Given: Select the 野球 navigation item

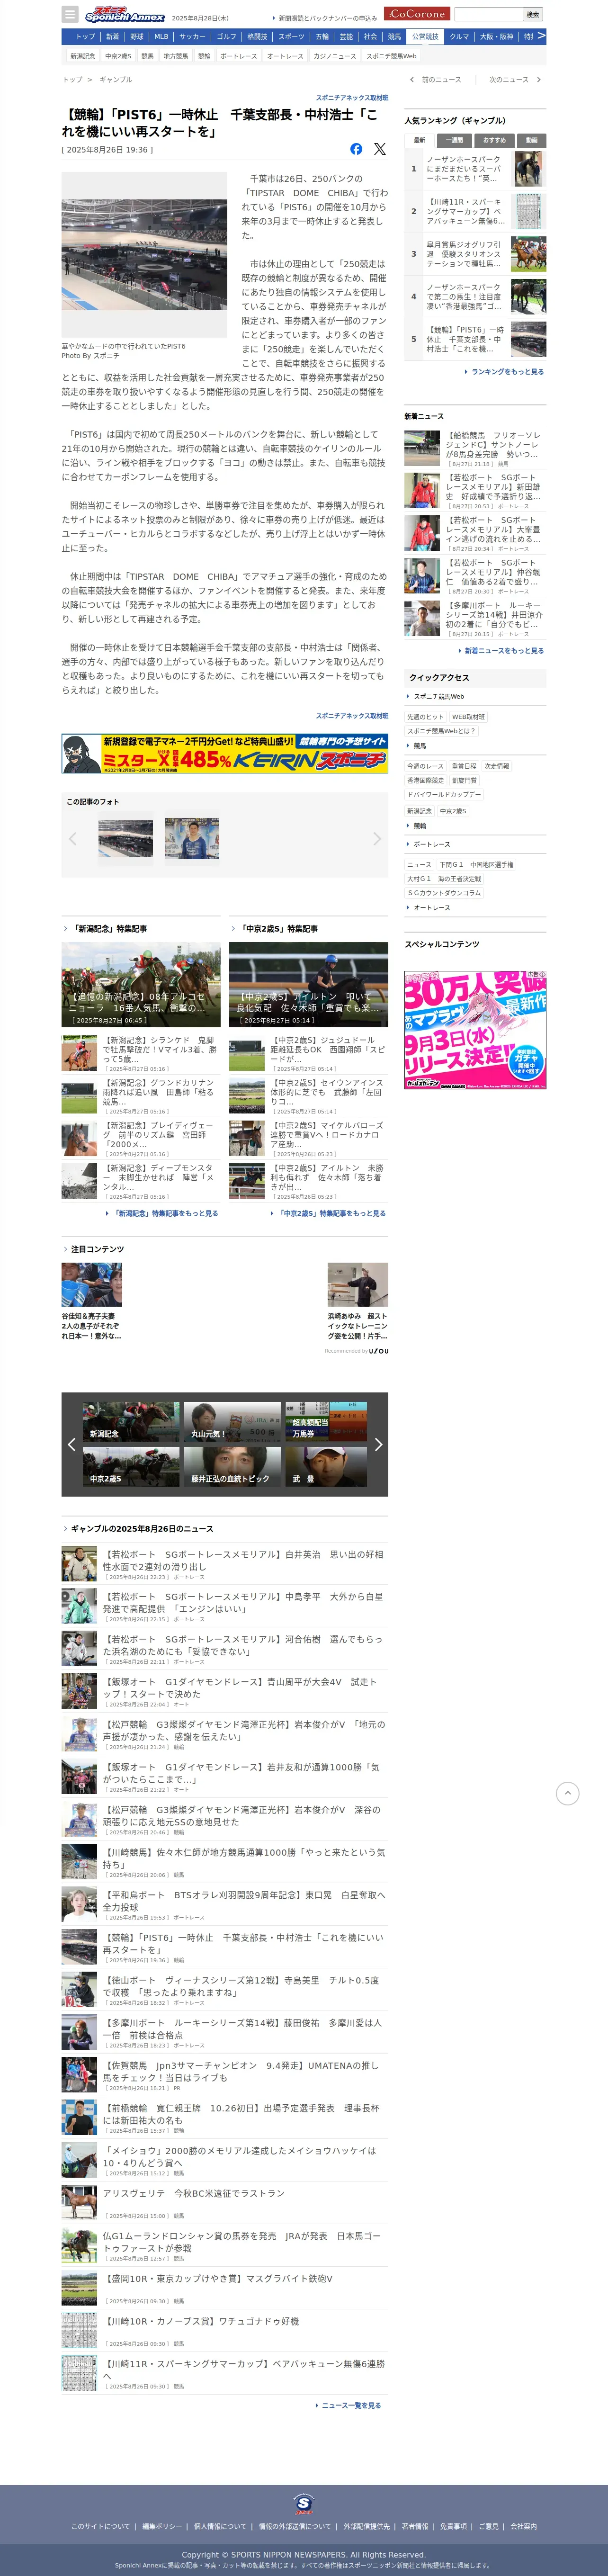Looking at the screenshot, I should [x=137, y=36].
